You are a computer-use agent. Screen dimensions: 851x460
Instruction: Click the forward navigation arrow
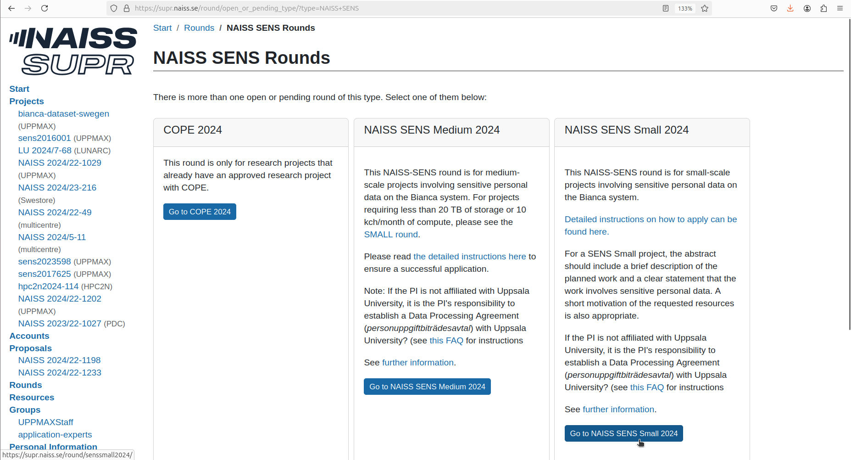coord(28,8)
